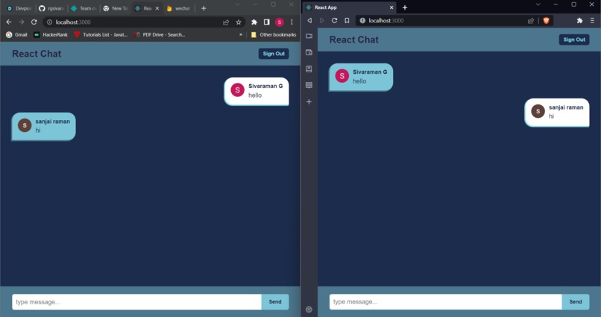Click hi message text in Chrome chat

(x=38, y=131)
